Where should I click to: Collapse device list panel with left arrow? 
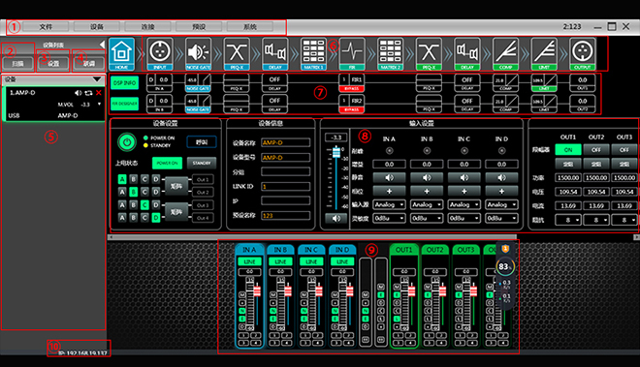pos(102,45)
